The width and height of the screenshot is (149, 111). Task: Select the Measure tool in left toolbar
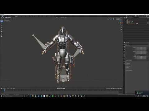point(2,36)
